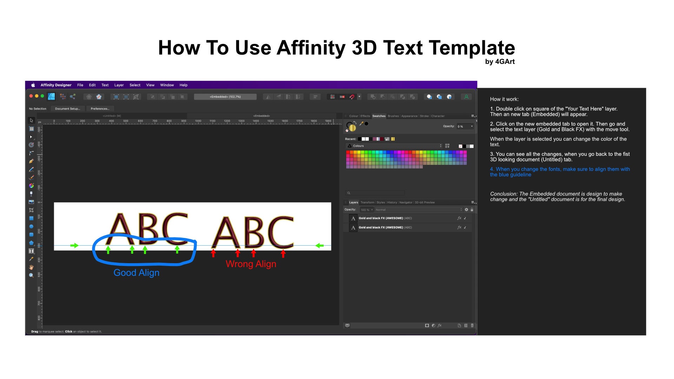Select the Move tool in the toolbar
Screen dimensions: 674x379
pyautogui.click(x=31, y=120)
